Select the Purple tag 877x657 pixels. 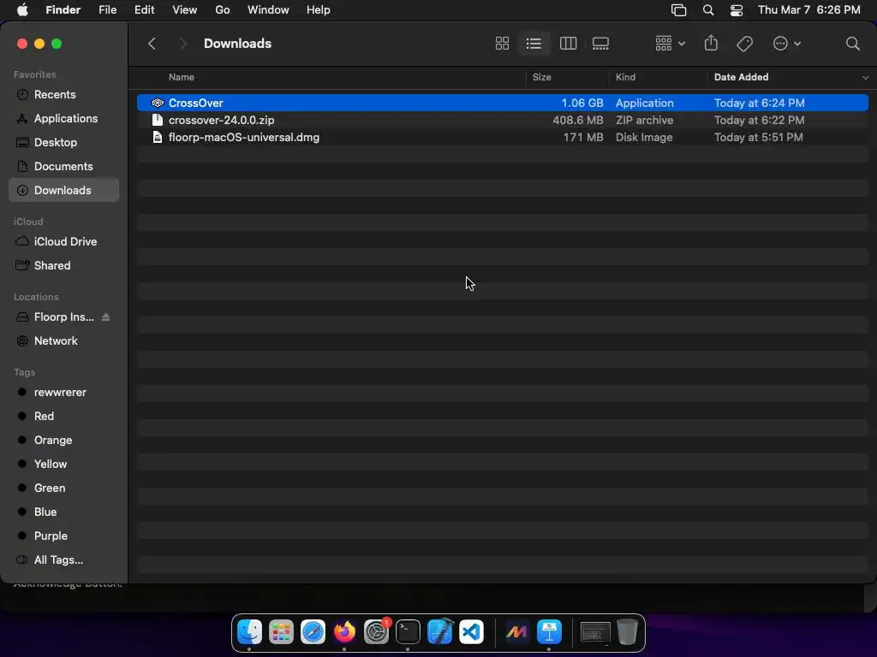[x=63, y=536]
